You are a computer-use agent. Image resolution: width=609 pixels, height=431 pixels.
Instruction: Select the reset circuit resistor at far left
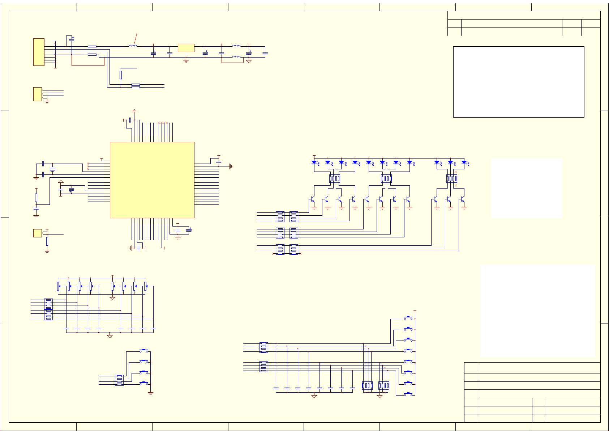coord(36,198)
